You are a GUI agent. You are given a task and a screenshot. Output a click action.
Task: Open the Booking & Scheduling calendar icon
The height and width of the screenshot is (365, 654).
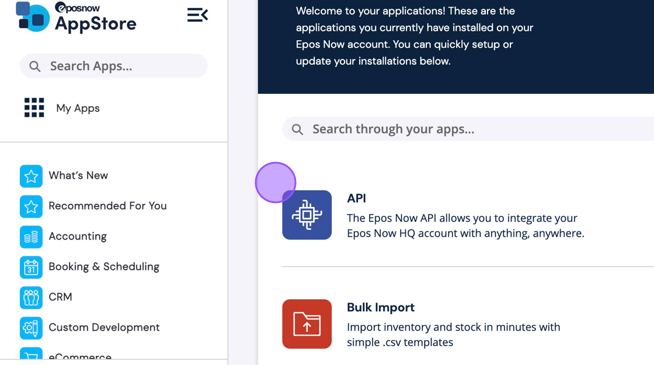click(31, 266)
